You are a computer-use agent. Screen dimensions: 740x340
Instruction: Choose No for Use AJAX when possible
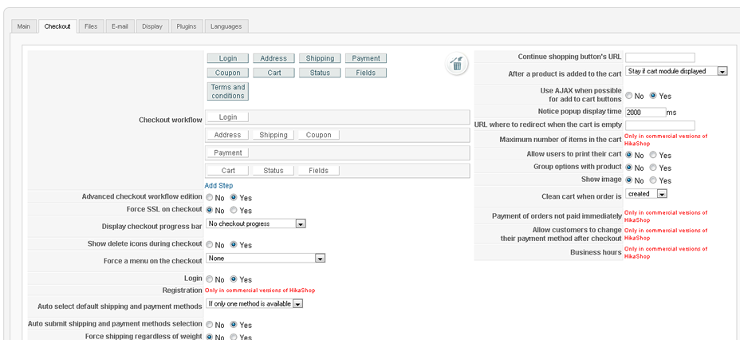click(628, 96)
